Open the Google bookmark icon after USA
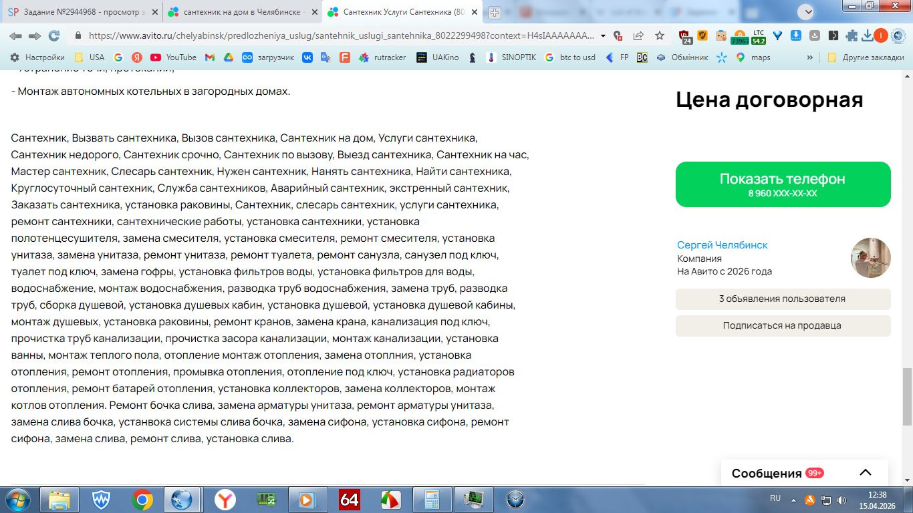The width and height of the screenshot is (913, 513). pyautogui.click(x=118, y=57)
